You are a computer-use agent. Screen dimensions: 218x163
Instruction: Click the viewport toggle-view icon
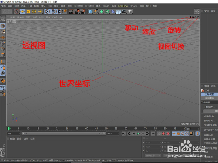[x=198, y=17]
